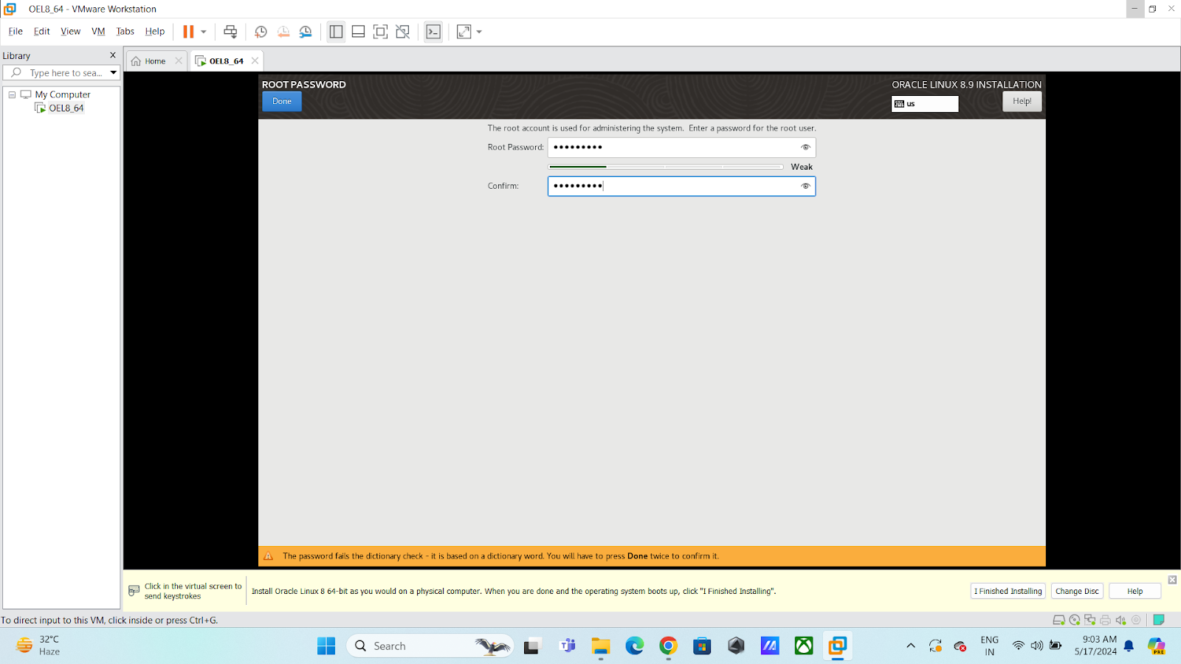Take a snapshot of this virtual machine
Screen dimensions: 1181x664
[x=261, y=32]
